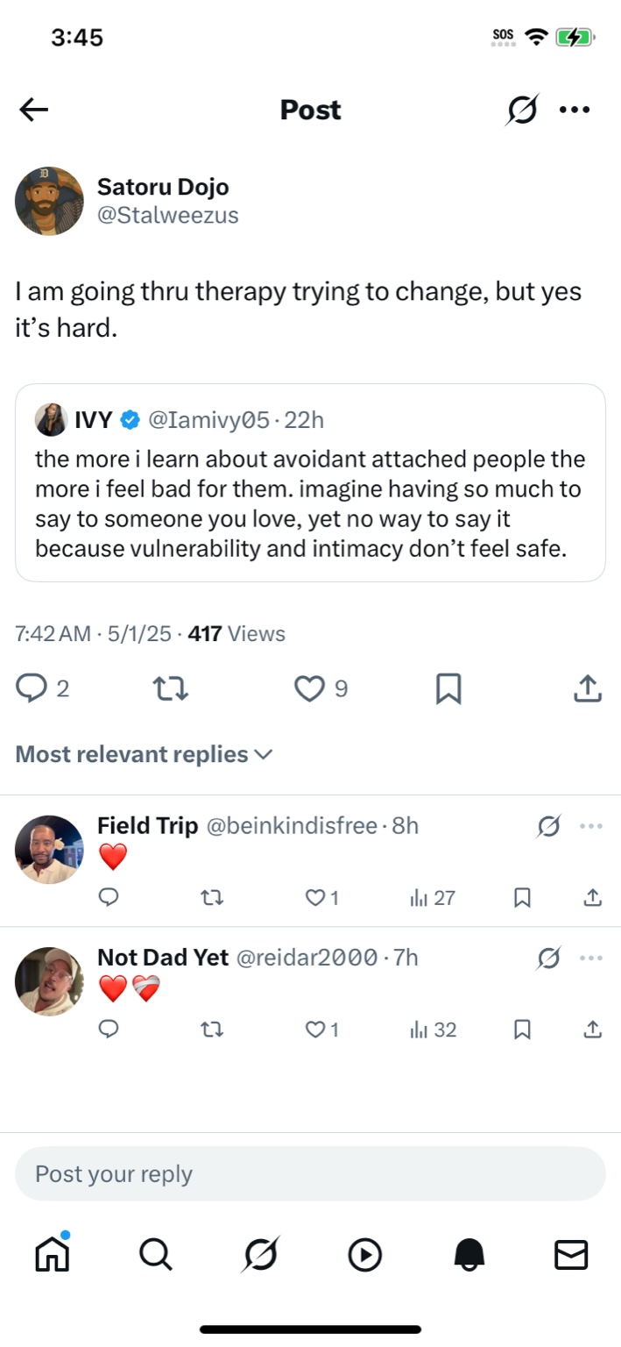621x1347 pixels.
Task: Open the Grok icon in post header
Action: click(x=522, y=110)
